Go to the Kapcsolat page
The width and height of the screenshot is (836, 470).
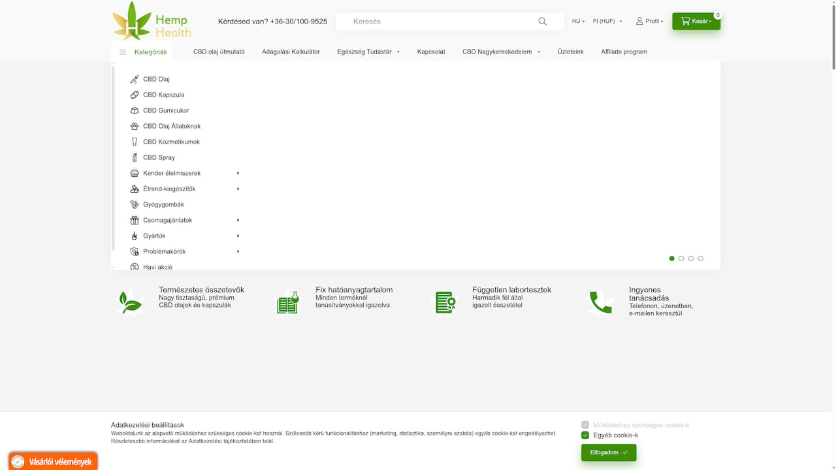click(x=431, y=52)
